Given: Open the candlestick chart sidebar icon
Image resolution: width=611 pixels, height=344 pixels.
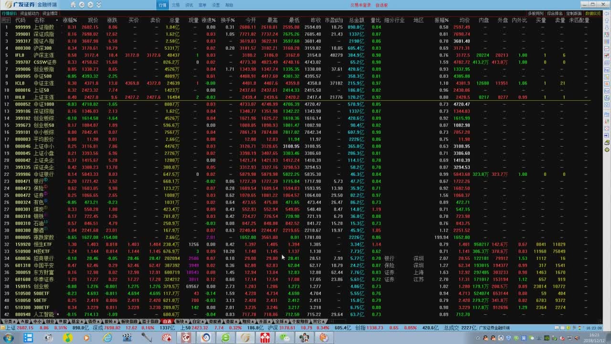Looking at the screenshot, I should point(607,55).
